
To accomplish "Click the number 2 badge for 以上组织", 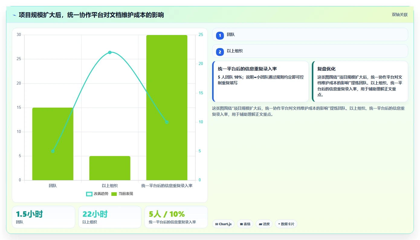I will coord(220,52).
